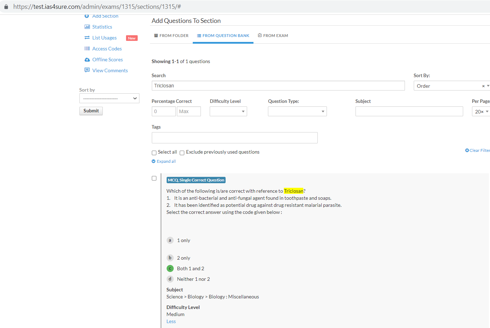Click the Statistics bar chart icon
Image resolution: width=490 pixels, height=328 pixels.
87,27
